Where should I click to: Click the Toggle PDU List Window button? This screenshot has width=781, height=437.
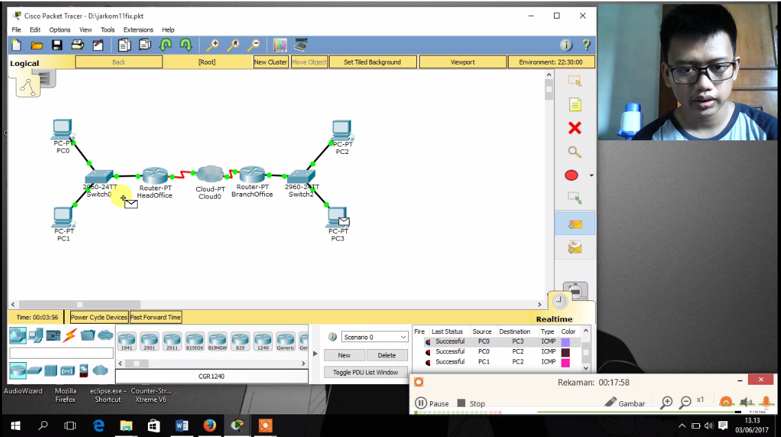click(x=365, y=372)
